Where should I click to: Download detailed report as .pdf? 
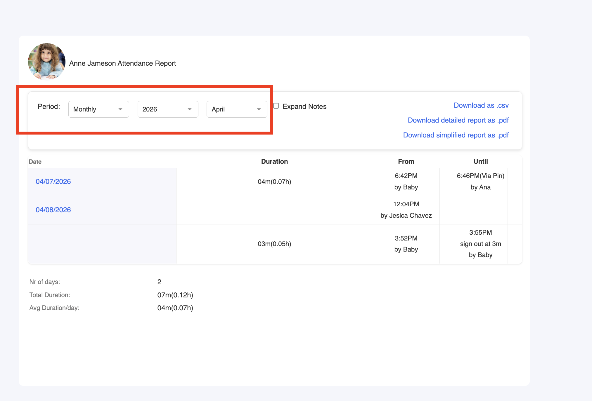[458, 120]
